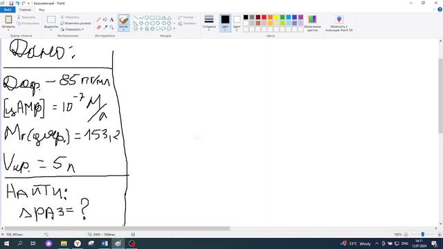443x249 pixels.
Task: Pick the orange palette swatch
Action: [270, 17]
